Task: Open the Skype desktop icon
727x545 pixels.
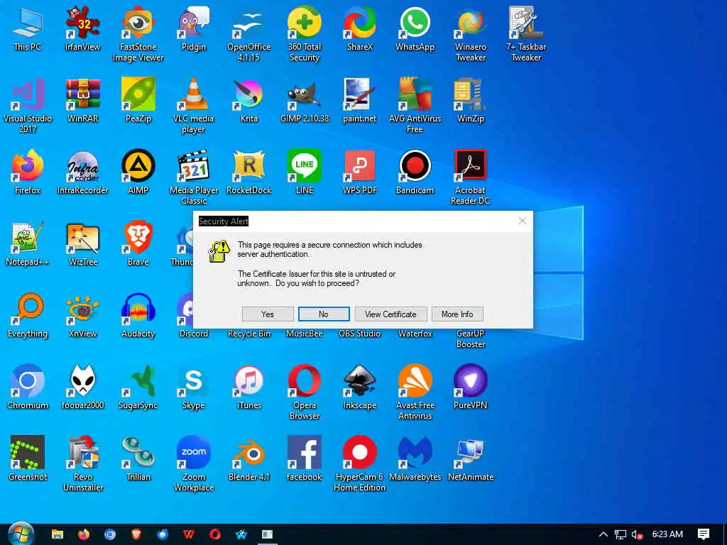Action: [x=194, y=387]
